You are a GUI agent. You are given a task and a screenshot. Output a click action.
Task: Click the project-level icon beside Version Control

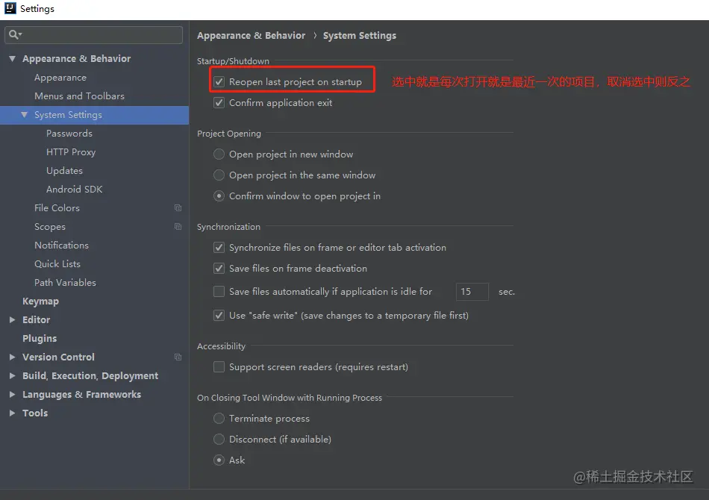tap(178, 357)
